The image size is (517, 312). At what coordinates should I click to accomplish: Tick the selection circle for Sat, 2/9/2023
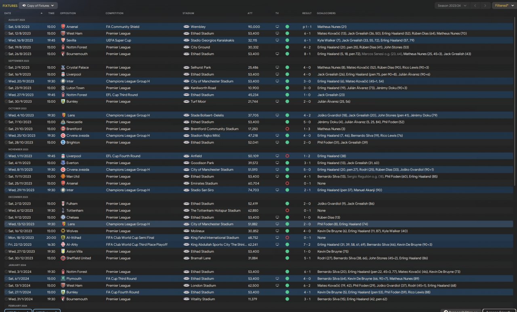click(x=6, y=67)
